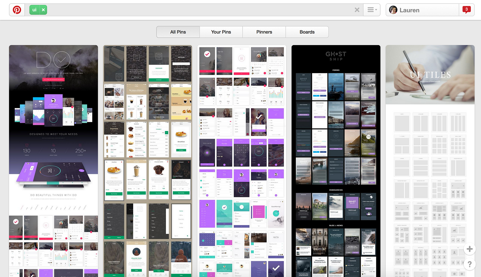This screenshot has height=277, width=481.
Task: Clear the search bar with the gray X
Action: 357,10
